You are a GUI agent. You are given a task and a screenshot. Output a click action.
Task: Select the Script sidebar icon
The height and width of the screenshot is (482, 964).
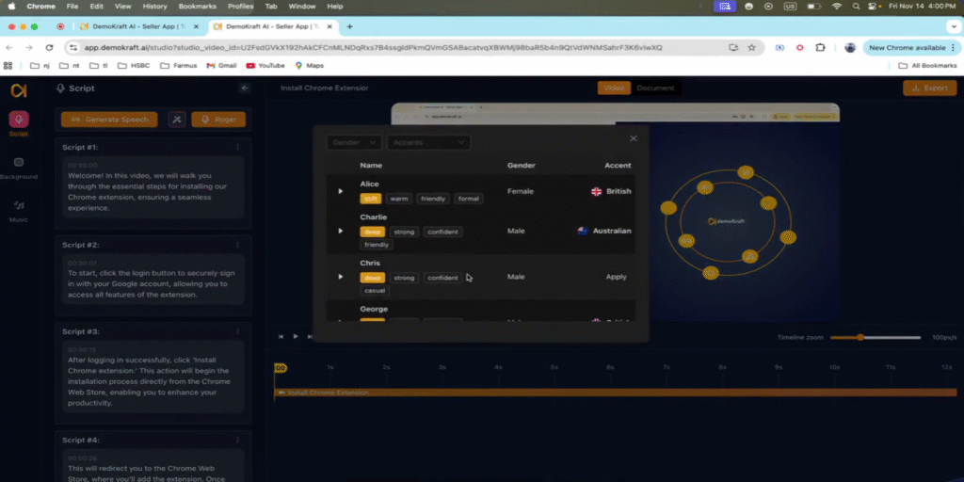pos(19,122)
